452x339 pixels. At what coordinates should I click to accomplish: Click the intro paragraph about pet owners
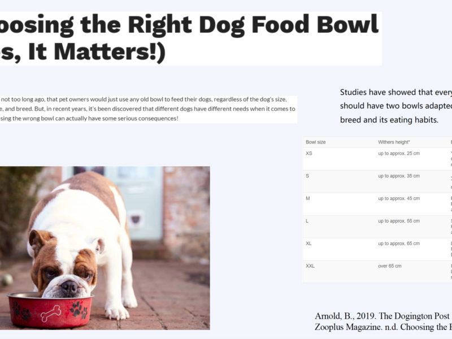coord(147,109)
